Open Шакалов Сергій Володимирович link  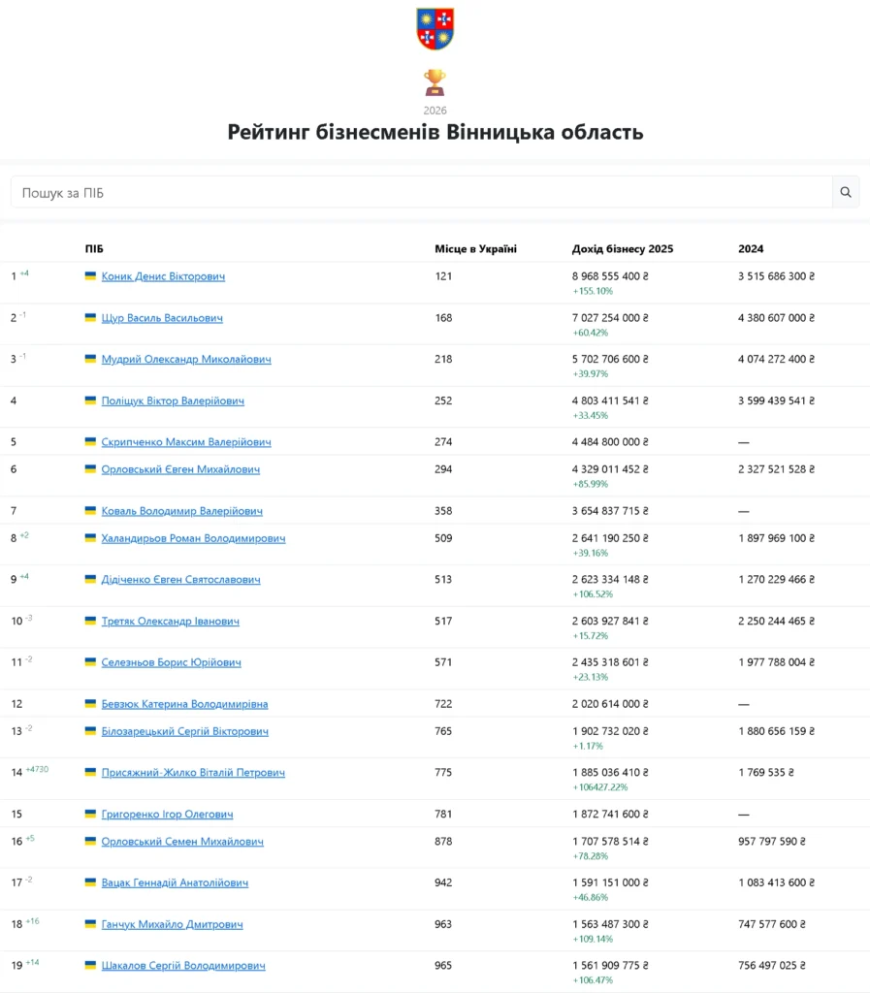(x=183, y=966)
